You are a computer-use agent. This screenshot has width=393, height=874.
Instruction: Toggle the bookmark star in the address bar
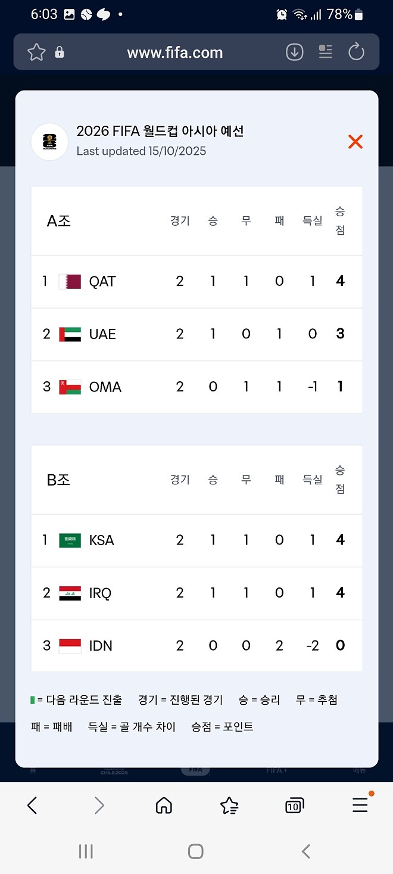tap(36, 52)
